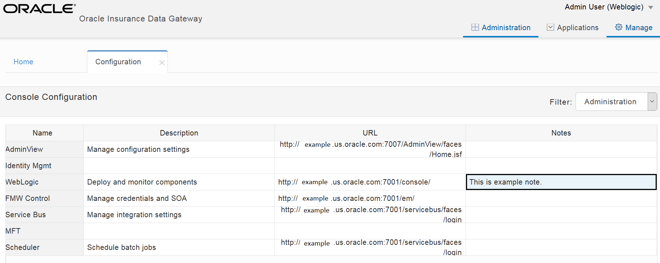
Task: Open the Manage menu
Action: pyautogui.click(x=633, y=28)
